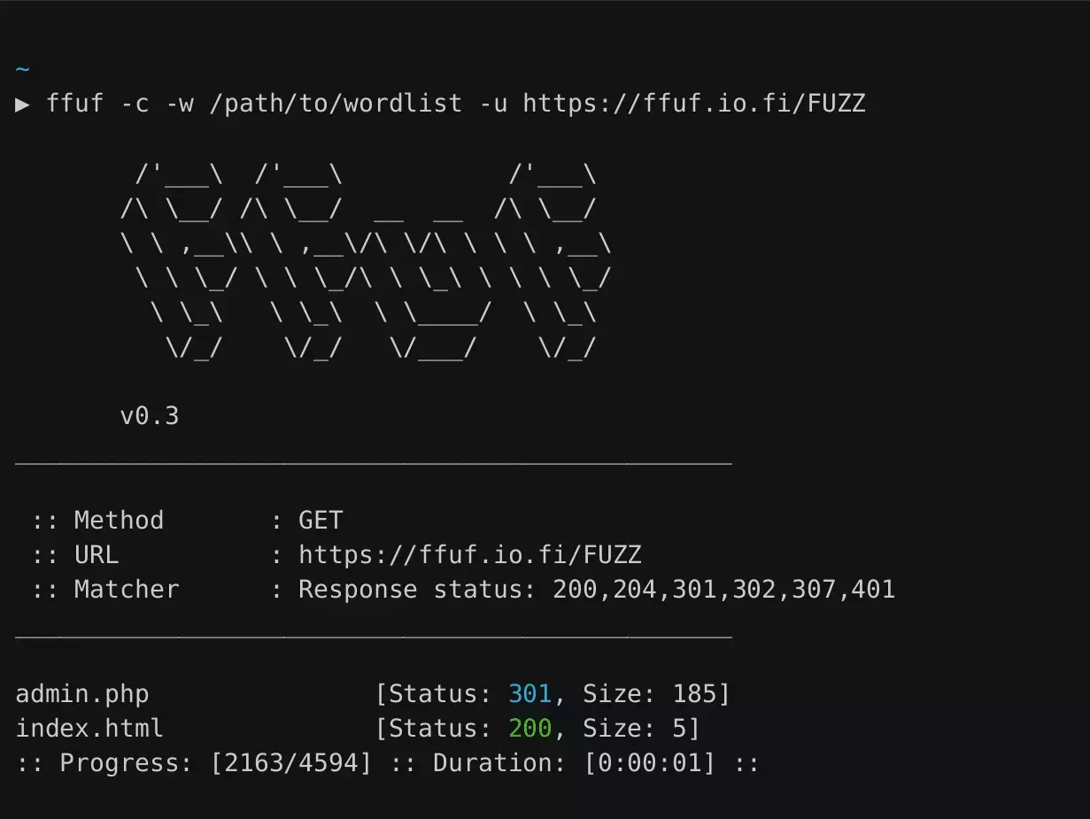Click the blue 301 status code
Screen dimensions: 1090x819
click(530, 694)
